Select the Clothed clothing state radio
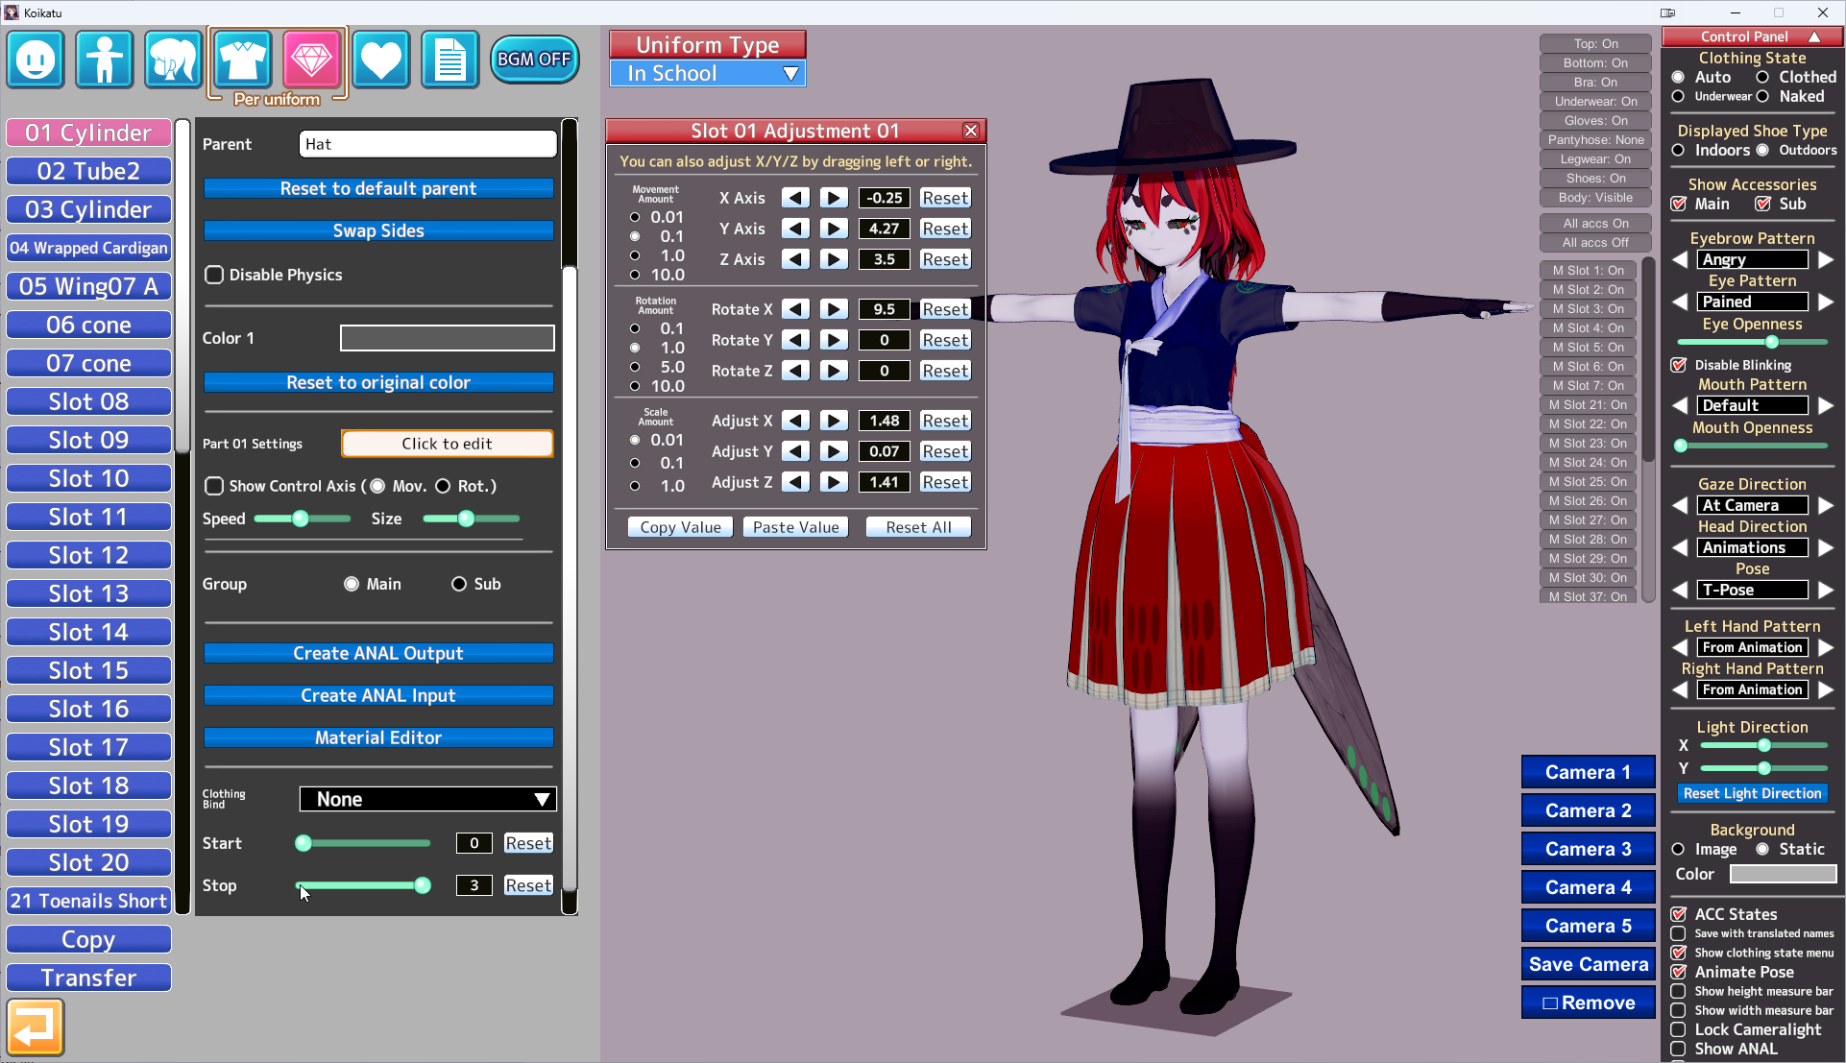The image size is (1846, 1063). (1762, 77)
